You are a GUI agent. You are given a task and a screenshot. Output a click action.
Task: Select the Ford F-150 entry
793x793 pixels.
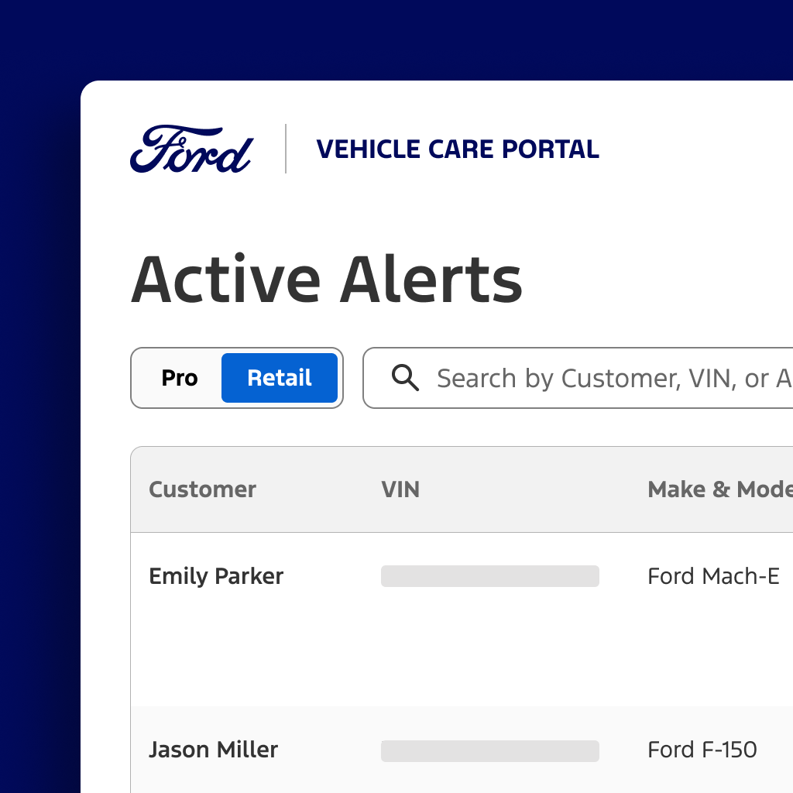(x=702, y=750)
